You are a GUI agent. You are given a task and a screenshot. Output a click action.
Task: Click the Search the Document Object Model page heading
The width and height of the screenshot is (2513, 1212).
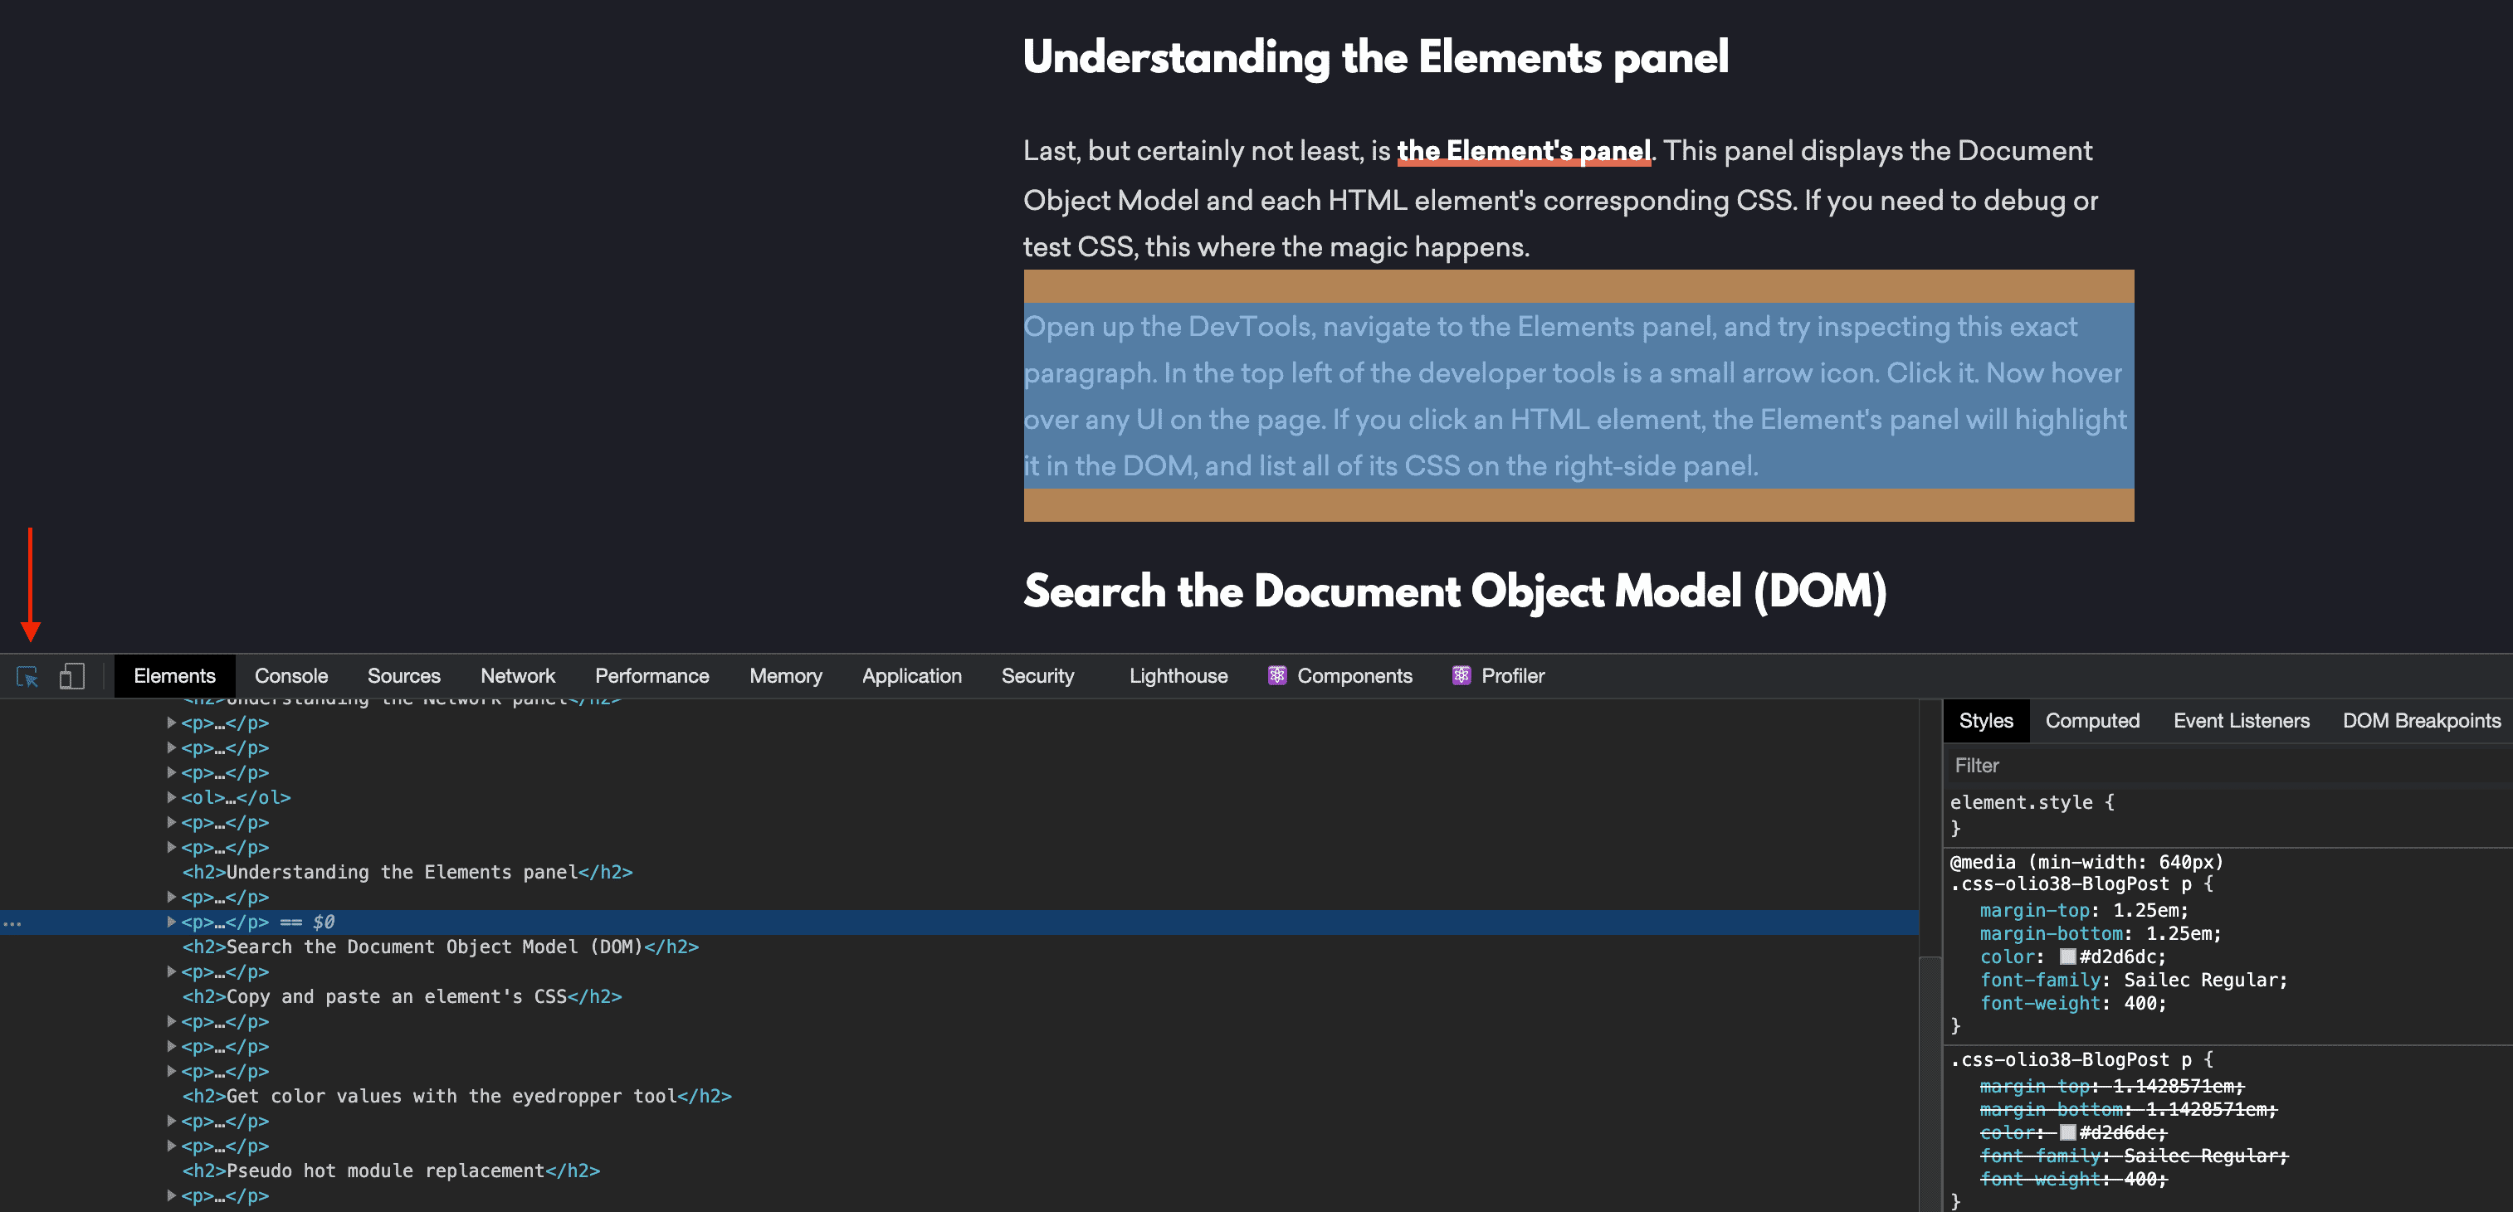coord(1455,591)
